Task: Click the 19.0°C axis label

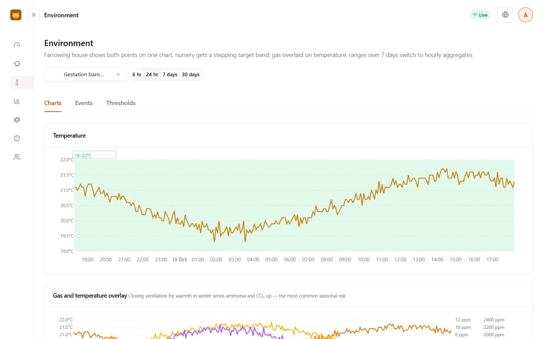Action: 67,251
